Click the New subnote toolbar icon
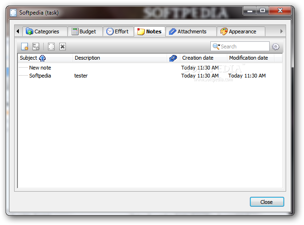The width and height of the screenshot is (304, 225). click(36, 47)
